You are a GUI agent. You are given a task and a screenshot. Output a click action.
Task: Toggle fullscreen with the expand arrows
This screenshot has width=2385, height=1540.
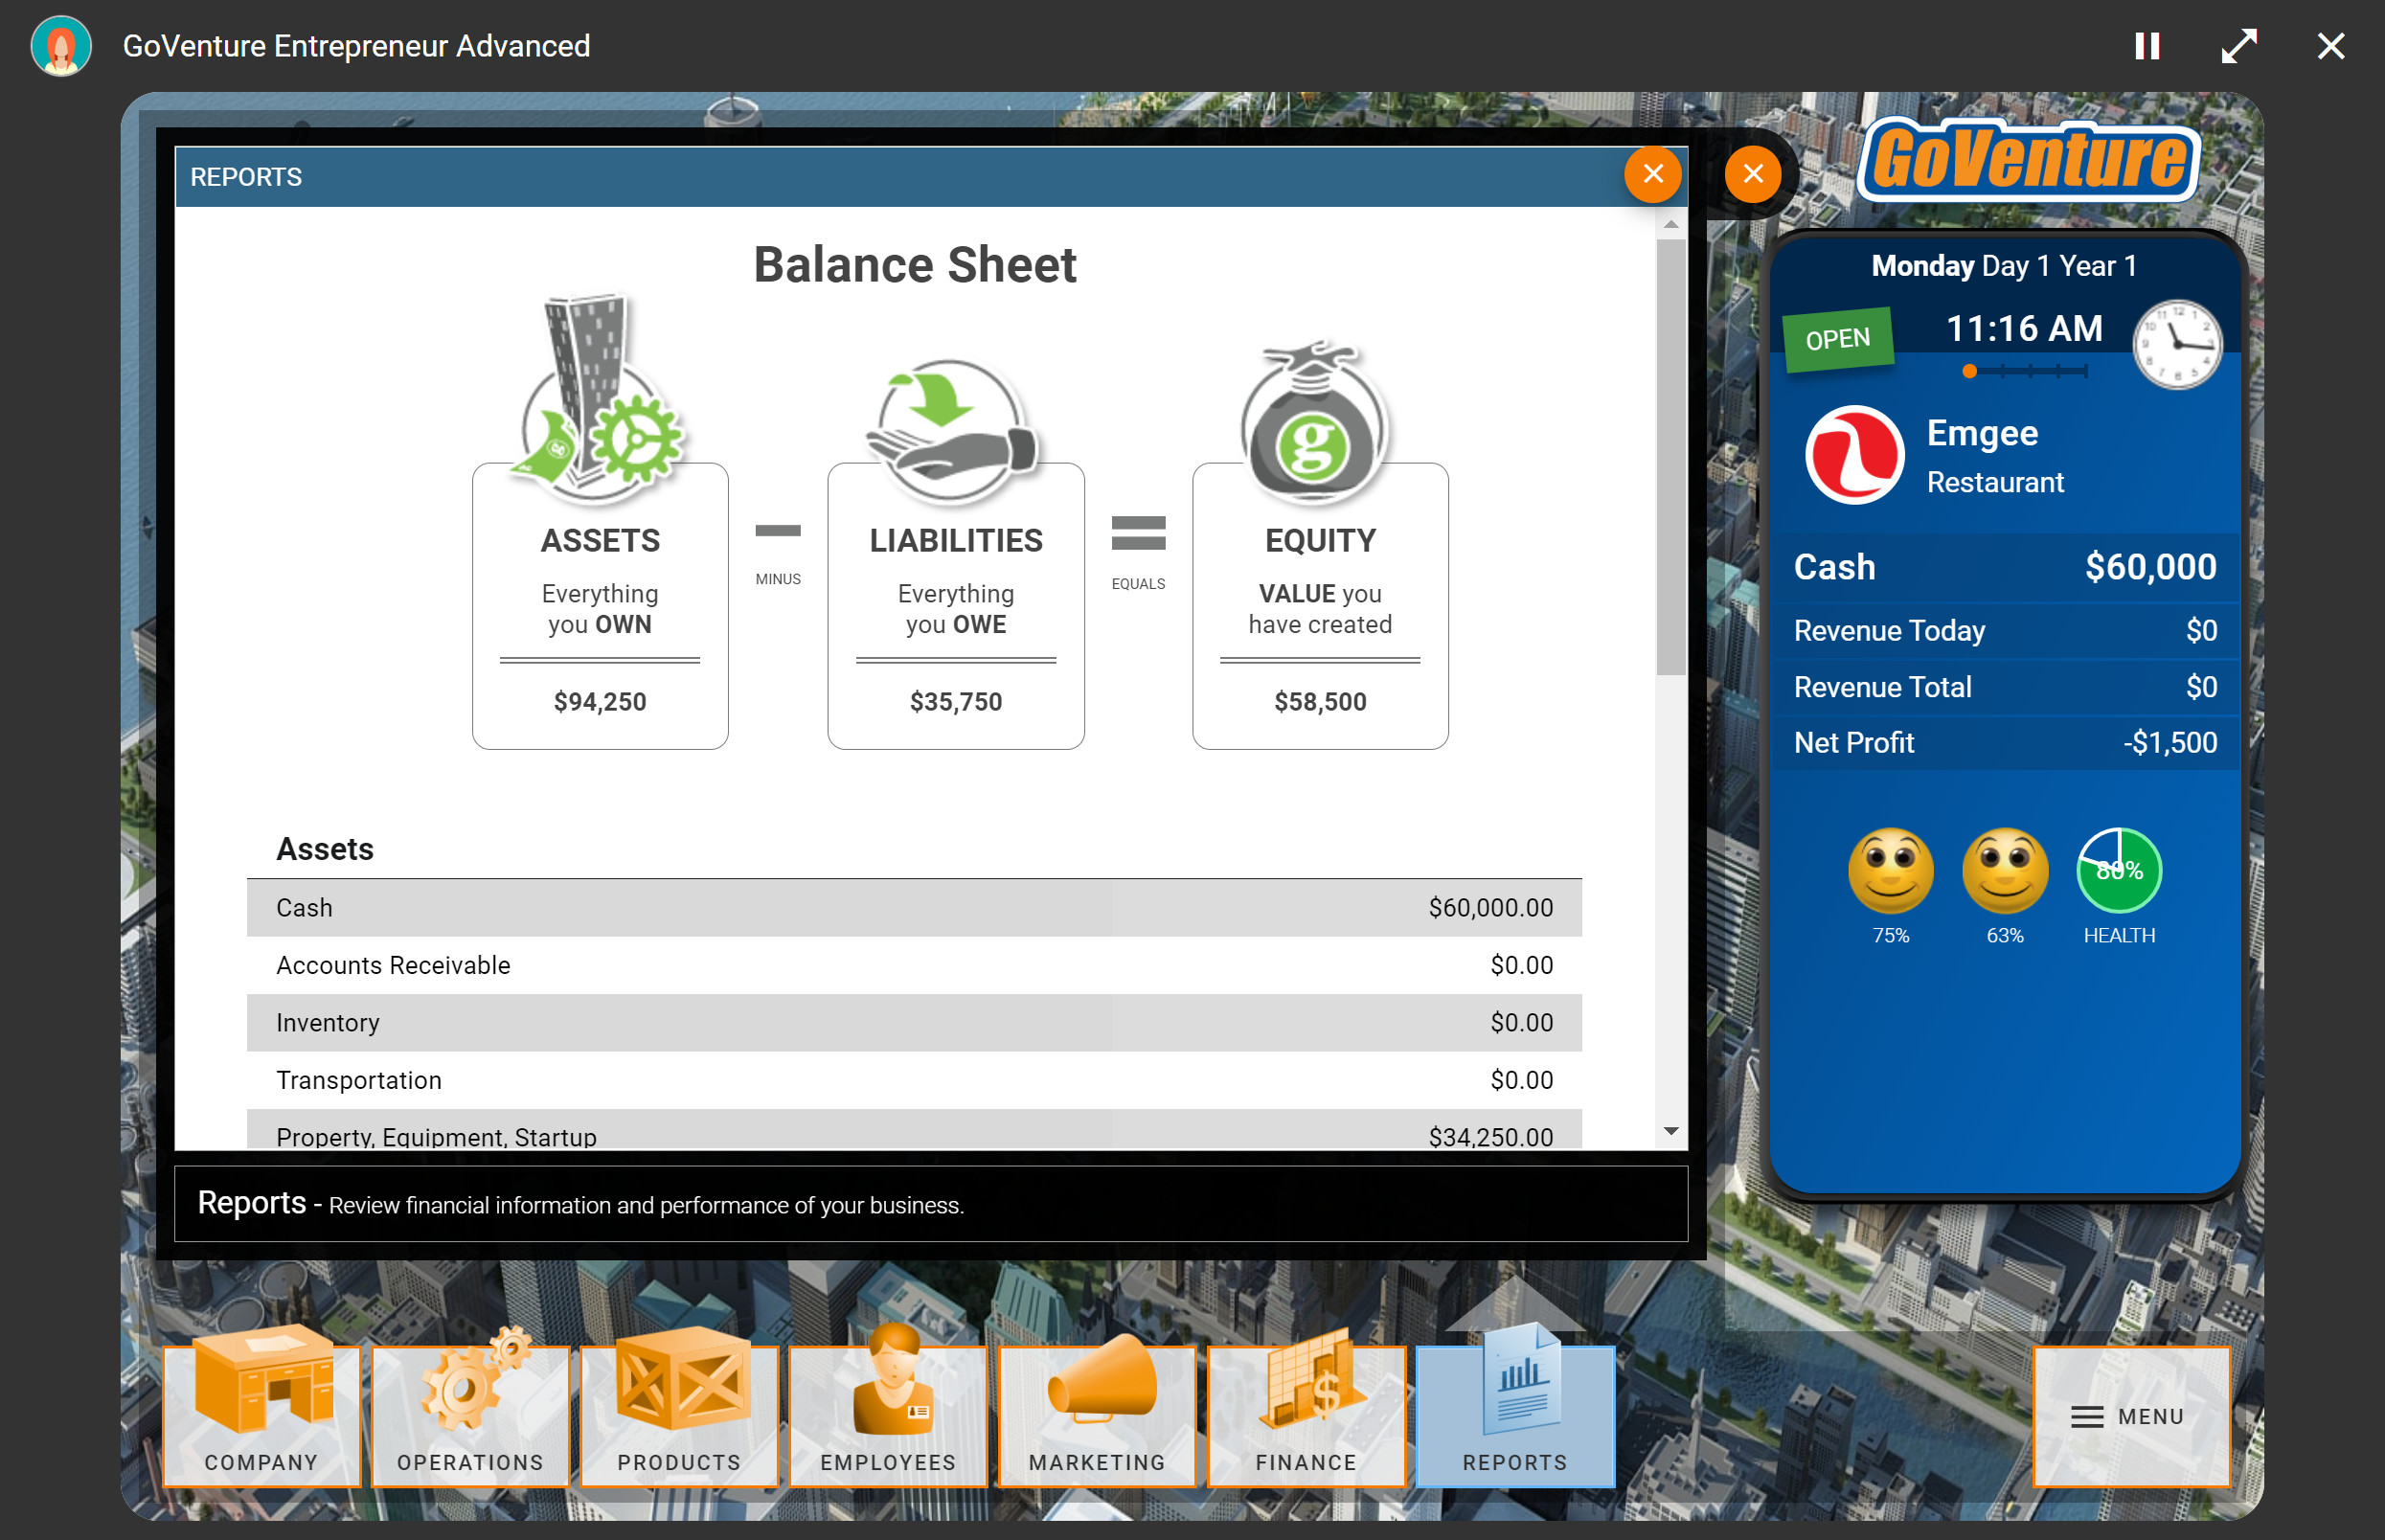[x=2240, y=45]
